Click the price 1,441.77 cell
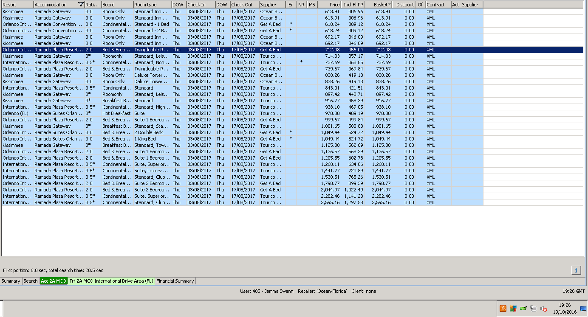The image size is (588, 317). [x=330, y=171]
